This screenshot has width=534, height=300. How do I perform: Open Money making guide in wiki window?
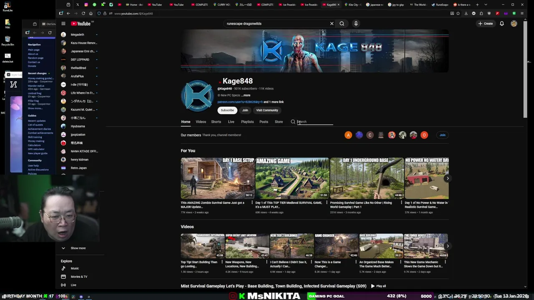(x=40, y=78)
